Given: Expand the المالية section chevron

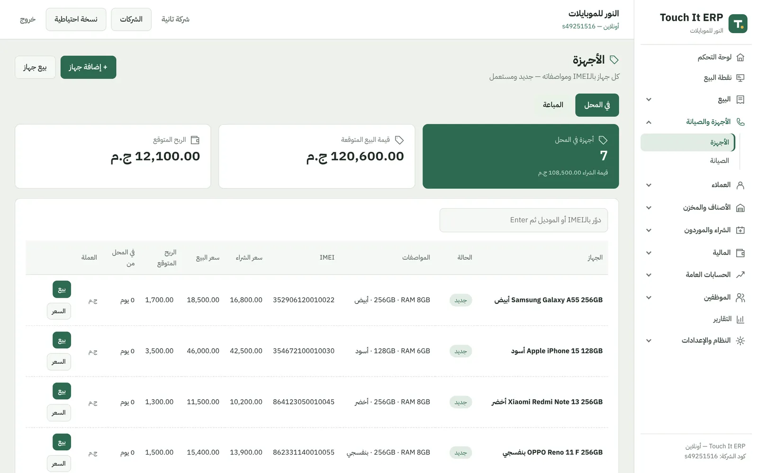Looking at the screenshot, I should click(649, 253).
